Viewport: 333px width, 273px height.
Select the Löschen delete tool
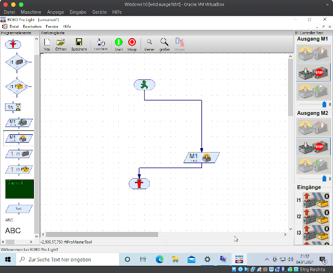pos(100,44)
